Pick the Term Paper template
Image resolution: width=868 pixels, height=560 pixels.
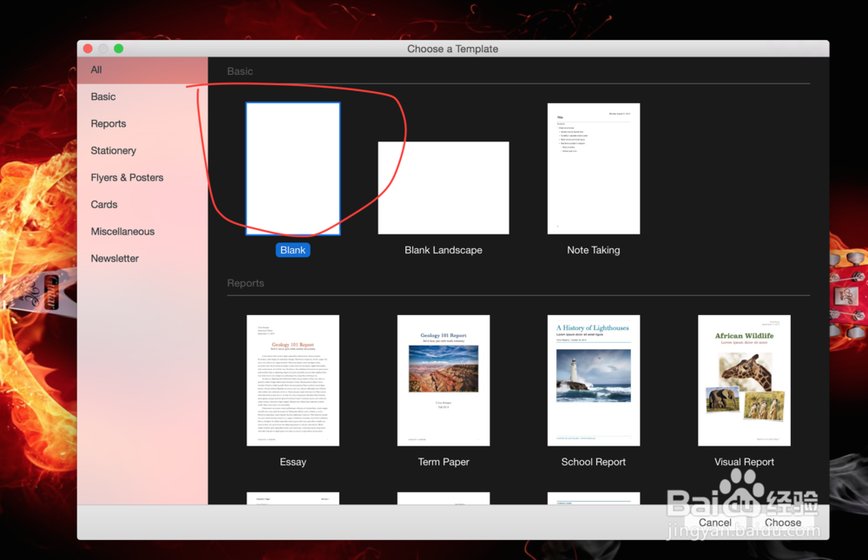click(x=444, y=380)
